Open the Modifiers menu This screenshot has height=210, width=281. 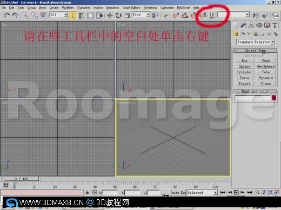pyautogui.click(x=68, y=8)
